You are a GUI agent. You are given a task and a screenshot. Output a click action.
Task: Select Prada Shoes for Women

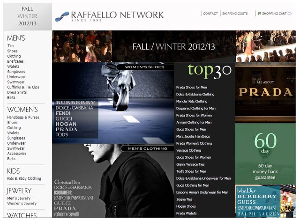point(194,115)
